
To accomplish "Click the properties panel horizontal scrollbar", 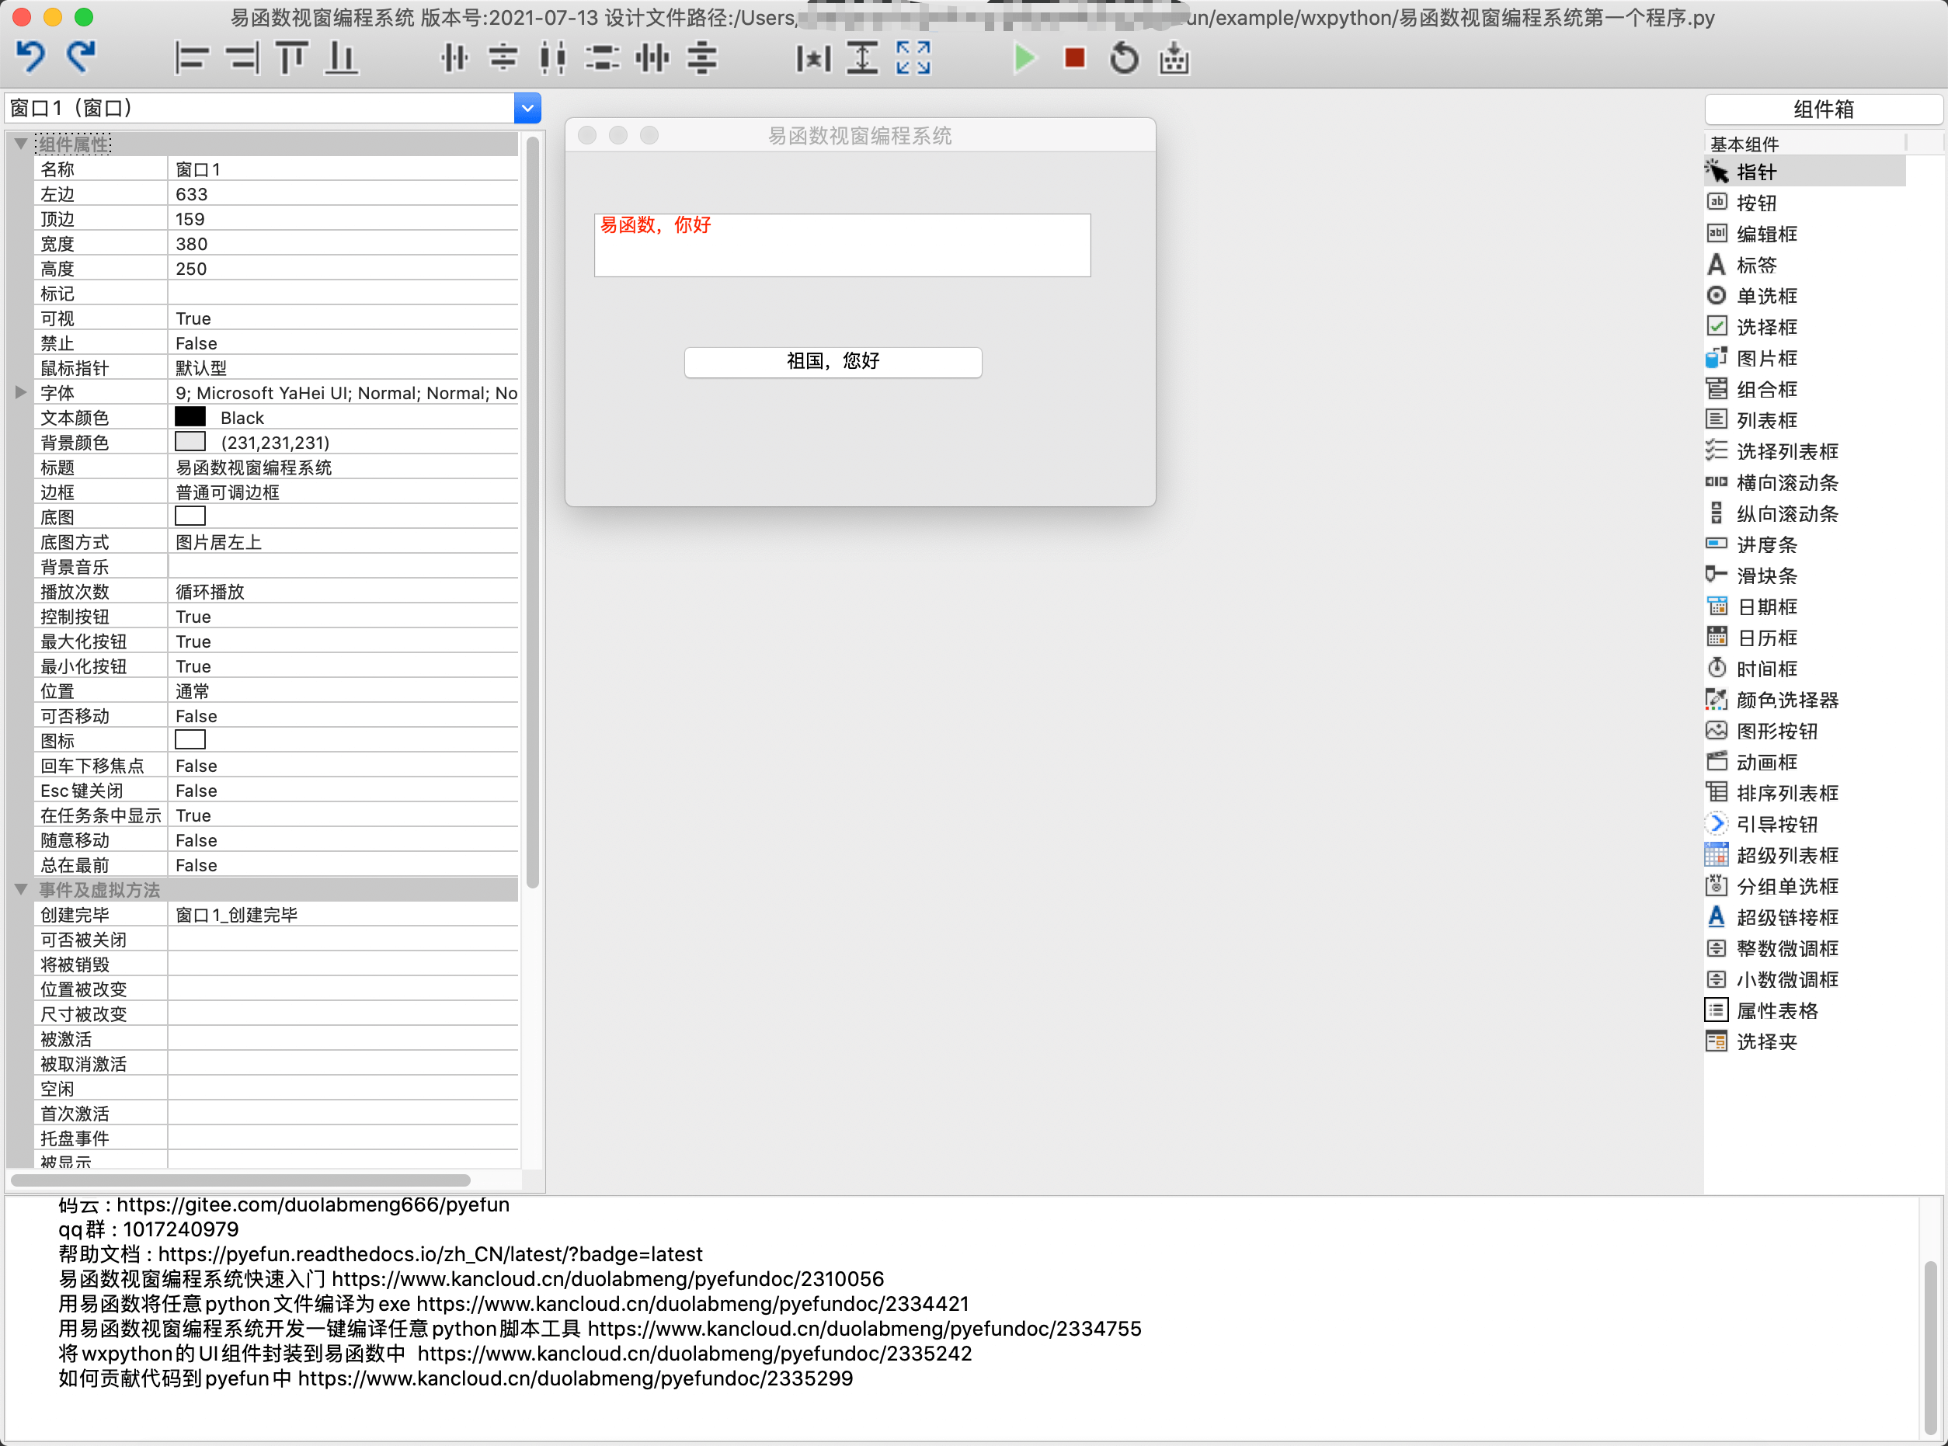I will (x=240, y=1180).
